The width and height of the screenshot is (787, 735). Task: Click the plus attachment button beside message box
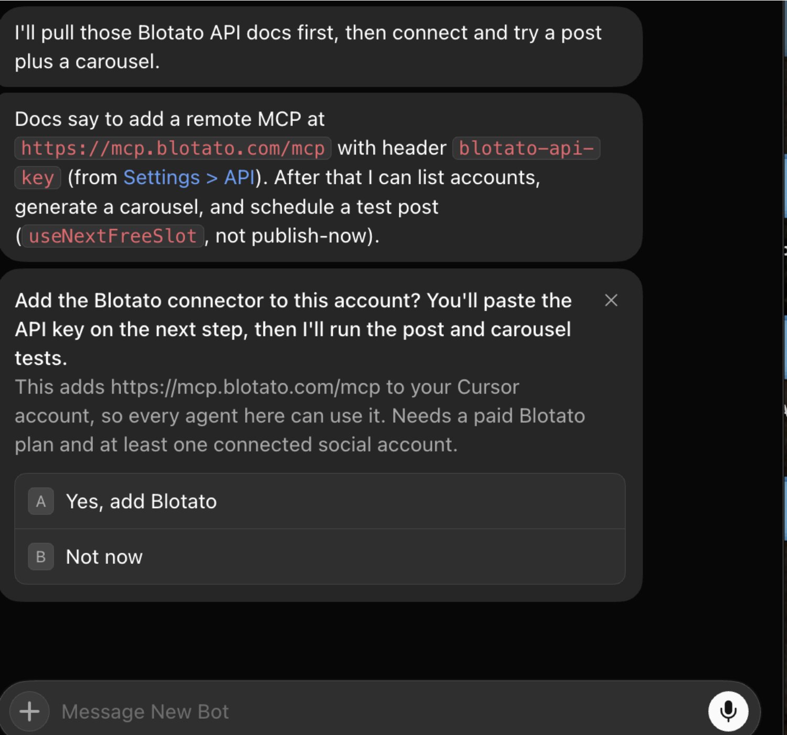point(29,711)
